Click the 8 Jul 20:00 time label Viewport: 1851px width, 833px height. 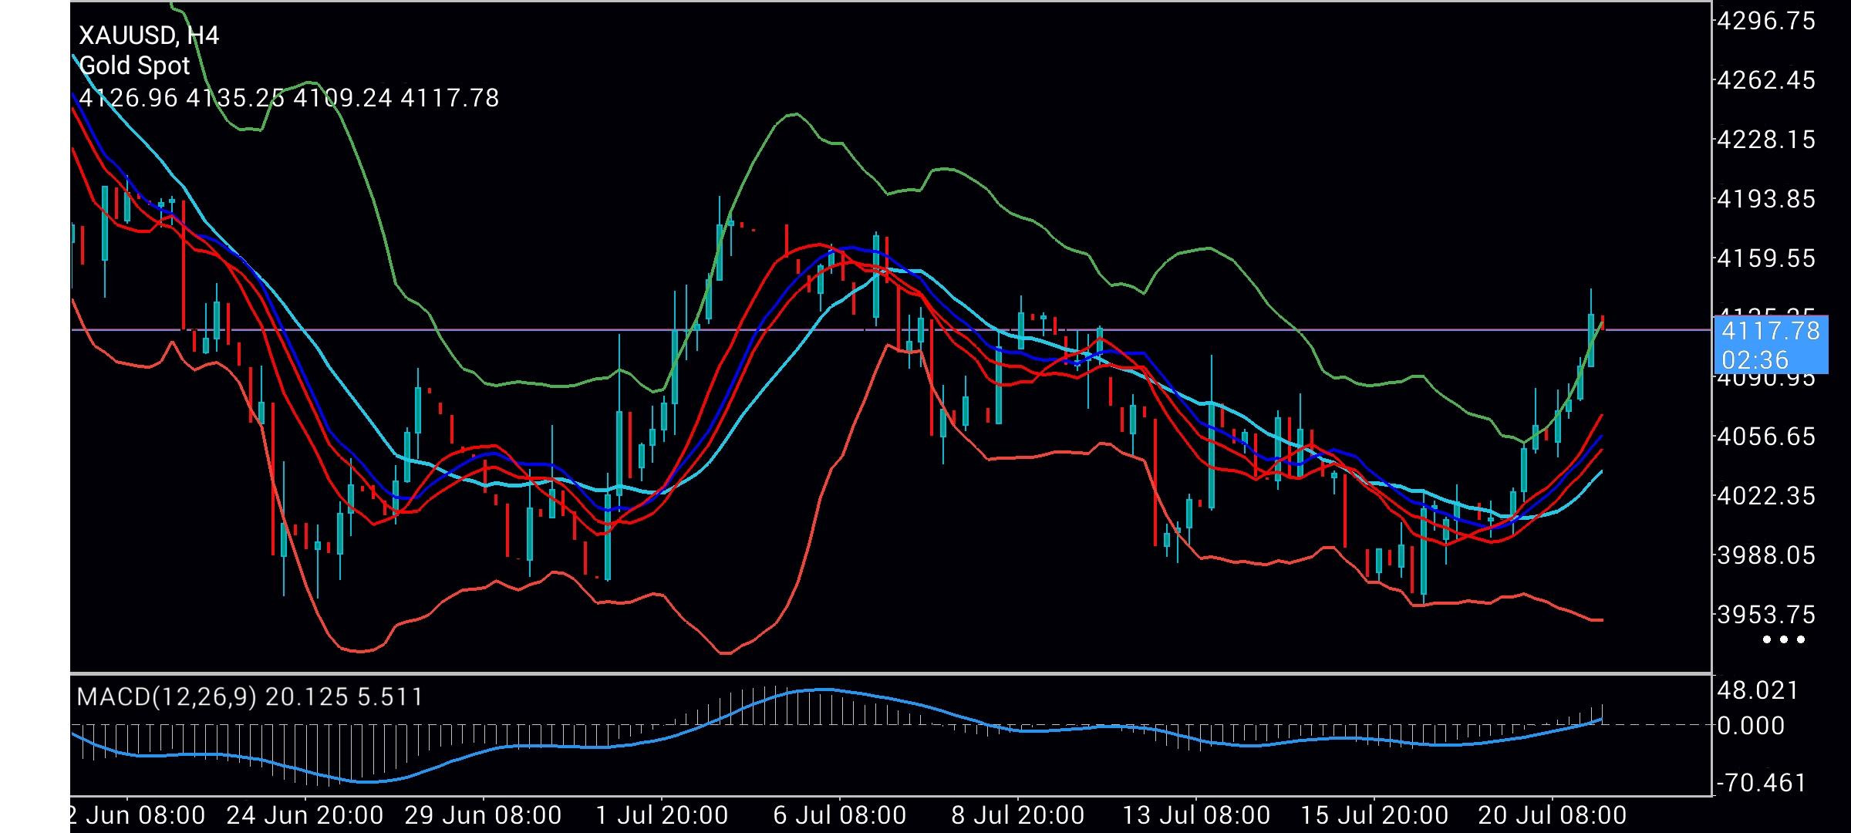[1018, 815]
